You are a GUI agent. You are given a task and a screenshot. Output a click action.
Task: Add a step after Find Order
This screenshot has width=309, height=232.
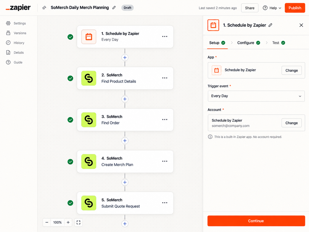(x=125, y=141)
